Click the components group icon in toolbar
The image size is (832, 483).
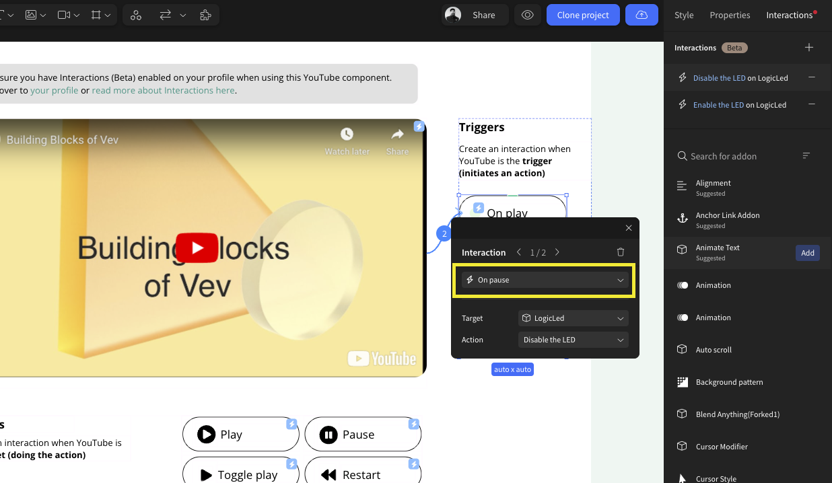(x=136, y=15)
